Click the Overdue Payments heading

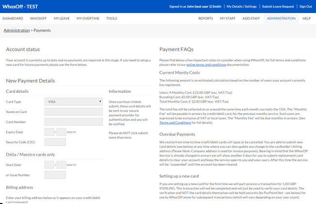[177, 134]
